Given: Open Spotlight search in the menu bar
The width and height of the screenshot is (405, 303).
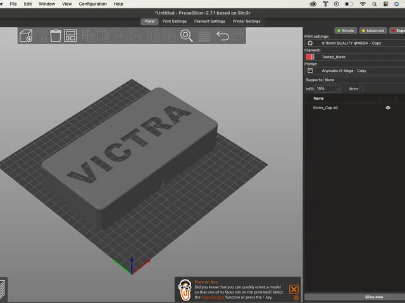Looking at the screenshot, I should click(374, 4).
